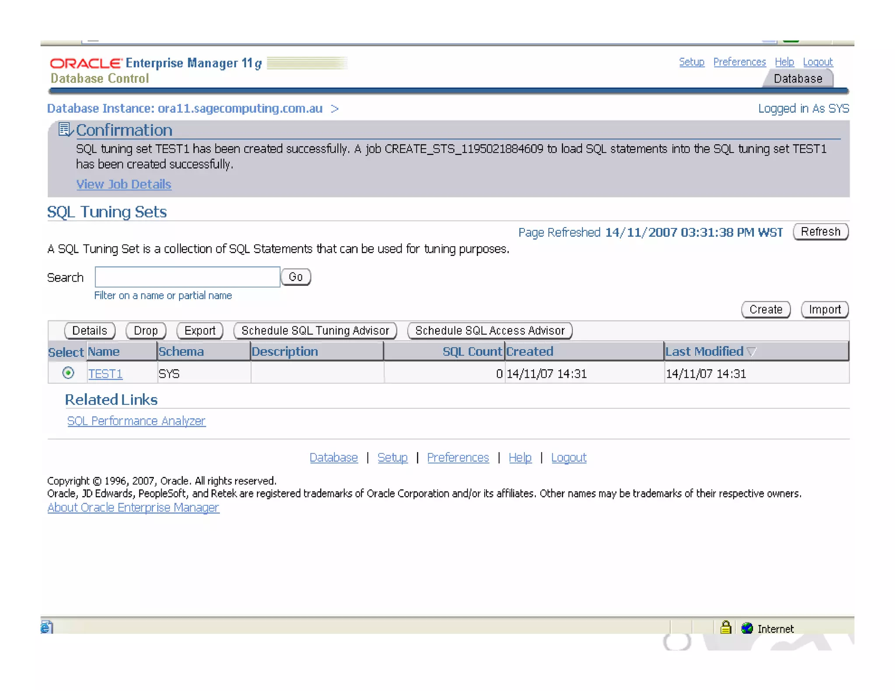The image size is (895, 691).
Task: Open the Database tab
Action: (798, 79)
